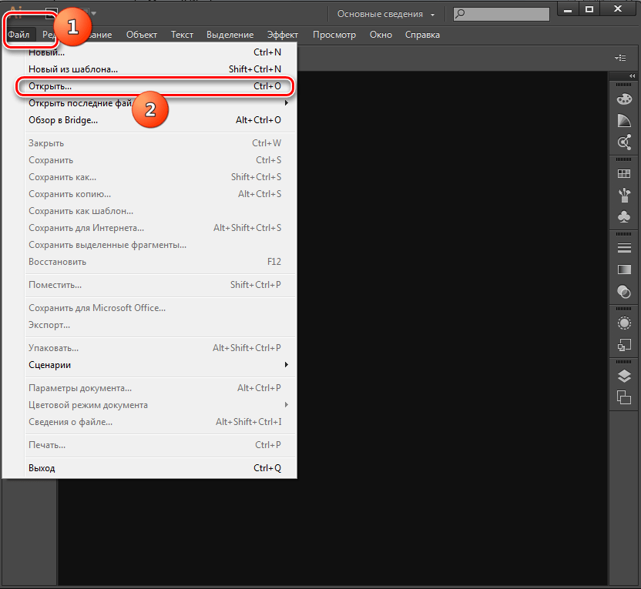Open the Stroke panel
This screenshot has height=589, width=641.
pyautogui.click(x=624, y=249)
